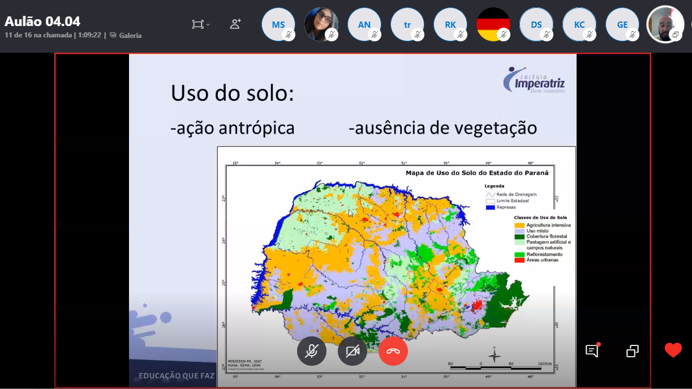This screenshot has height=389, width=692.
Task: Select participant AN avatar
Action: [x=364, y=24]
